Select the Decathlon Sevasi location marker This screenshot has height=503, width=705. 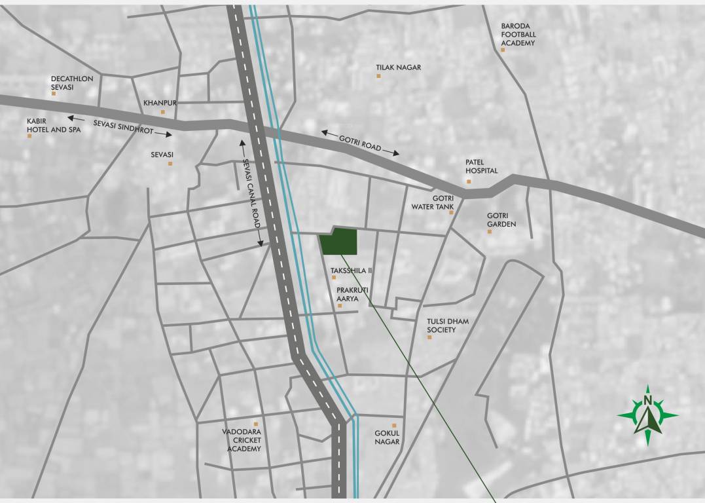[54, 92]
